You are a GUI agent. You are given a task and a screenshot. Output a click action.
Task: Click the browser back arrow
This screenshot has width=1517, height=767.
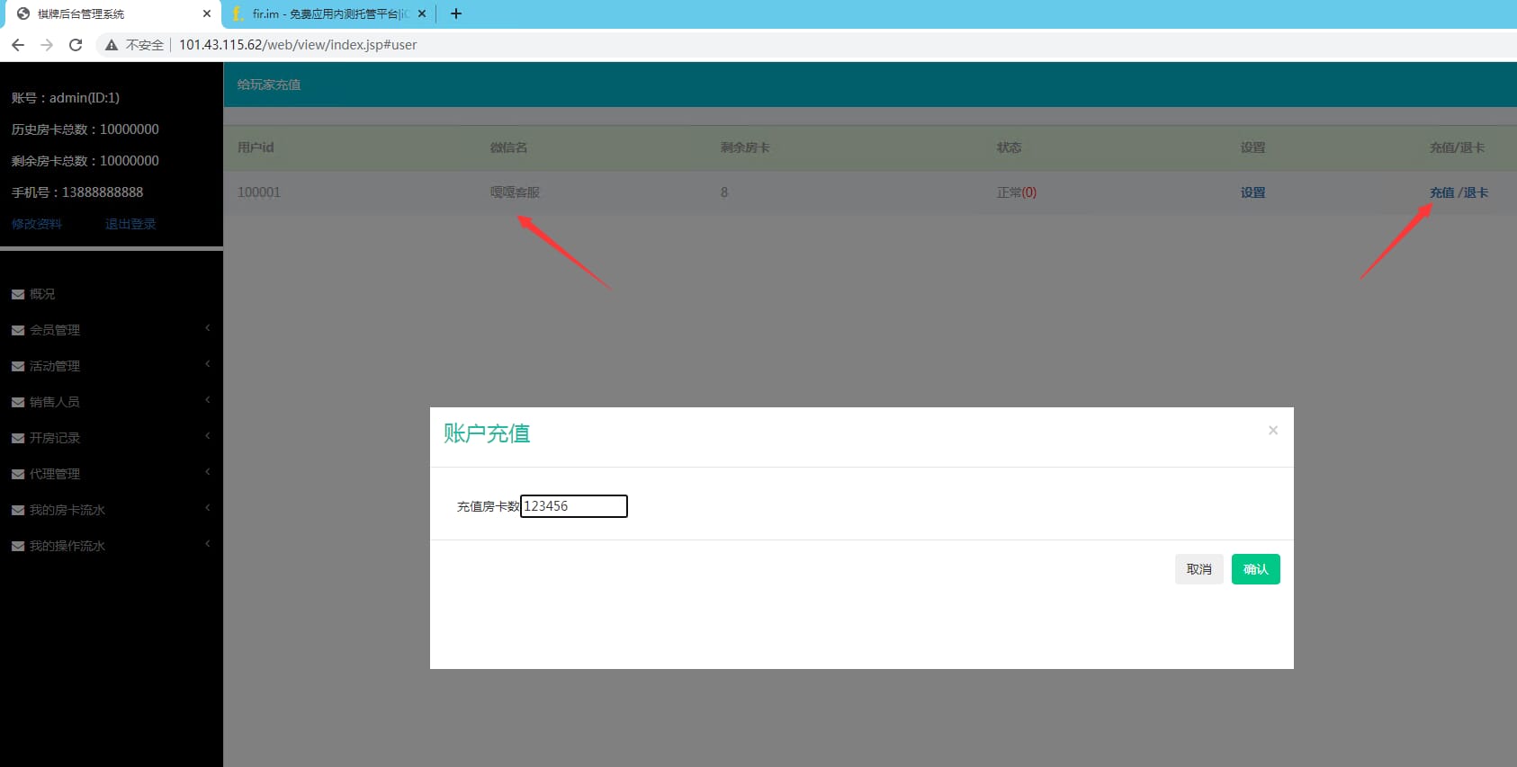(18, 45)
